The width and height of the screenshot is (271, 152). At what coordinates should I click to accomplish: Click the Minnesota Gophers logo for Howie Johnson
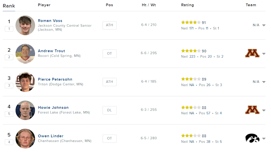click(252, 110)
